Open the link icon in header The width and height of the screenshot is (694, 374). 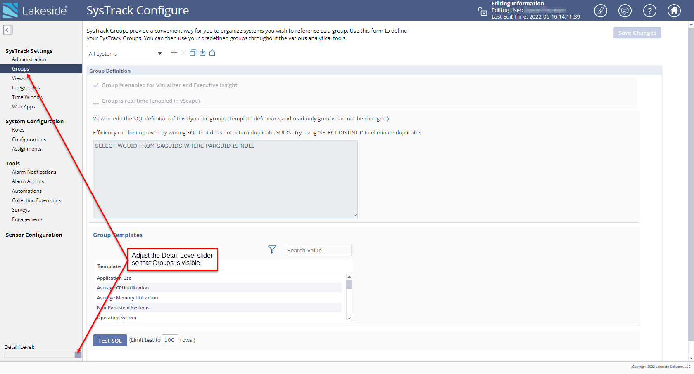coord(600,11)
